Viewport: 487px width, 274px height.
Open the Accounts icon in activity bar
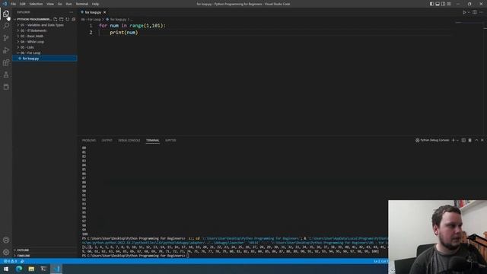[x=6, y=240]
